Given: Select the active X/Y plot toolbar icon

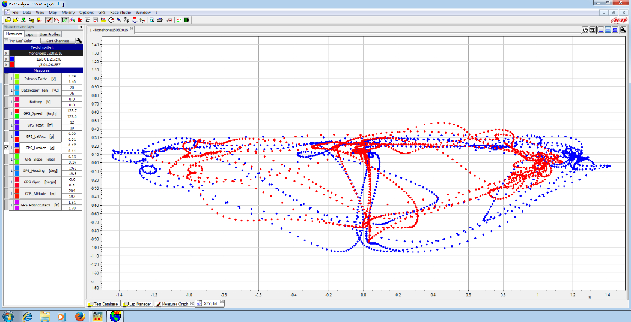Looking at the screenshot, I should (x=65, y=20).
